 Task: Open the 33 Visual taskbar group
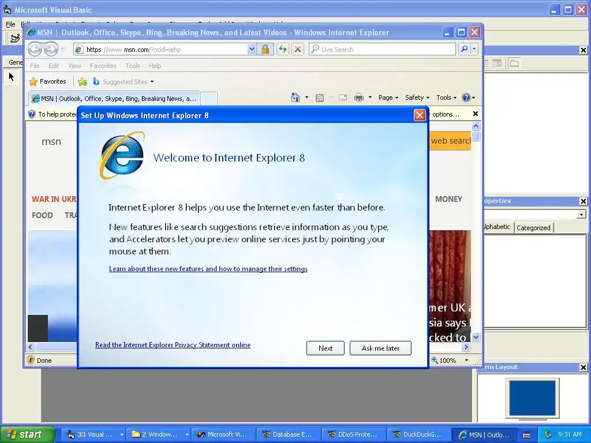tap(93, 434)
